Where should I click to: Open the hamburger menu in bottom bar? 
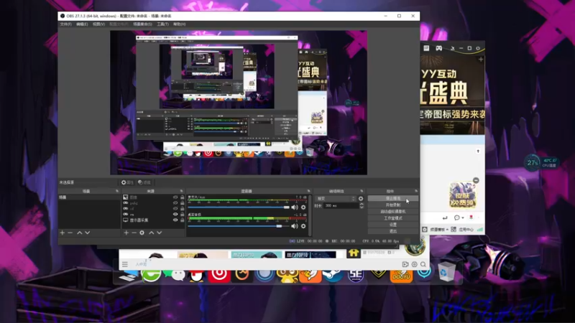click(x=124, y=264)
